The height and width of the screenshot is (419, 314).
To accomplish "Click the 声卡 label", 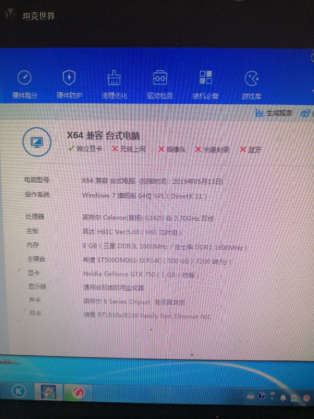I will pyautogui.click(x=35, y=300).
